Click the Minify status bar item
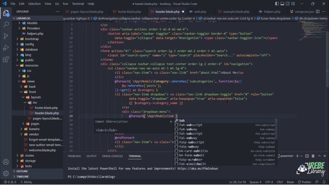 click(x=26, y=182)
